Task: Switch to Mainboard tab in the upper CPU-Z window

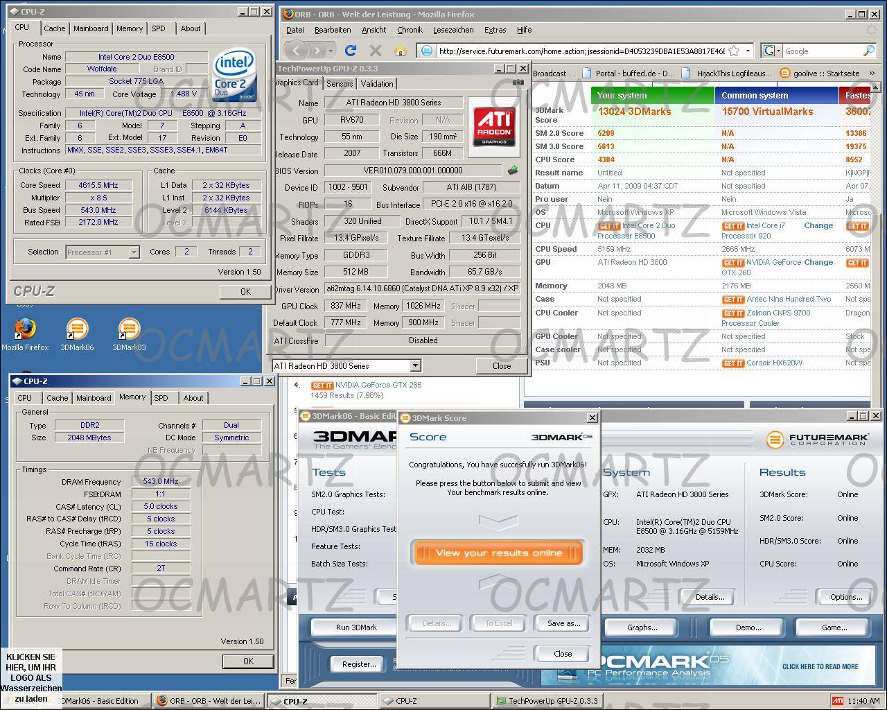Action: point(91,28)
